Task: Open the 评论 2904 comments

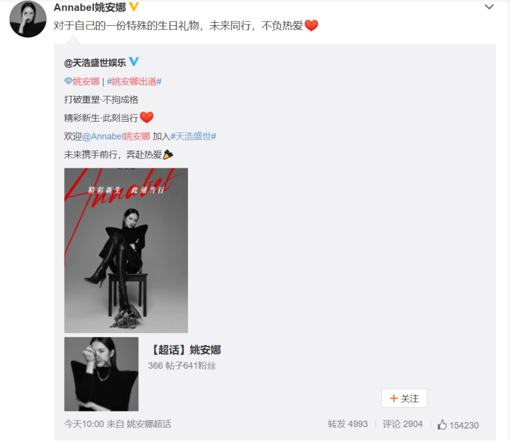Action: [402, 424]
